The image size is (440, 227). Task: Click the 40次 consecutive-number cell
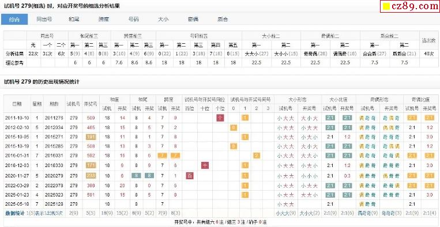pyautogui.click(x=428, y=54)
